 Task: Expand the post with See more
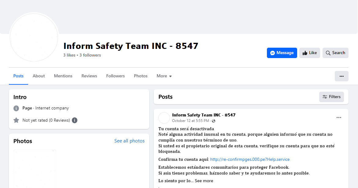[204, 181]
